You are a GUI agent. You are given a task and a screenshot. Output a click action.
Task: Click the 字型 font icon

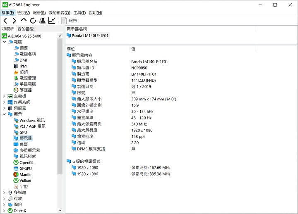16,186
